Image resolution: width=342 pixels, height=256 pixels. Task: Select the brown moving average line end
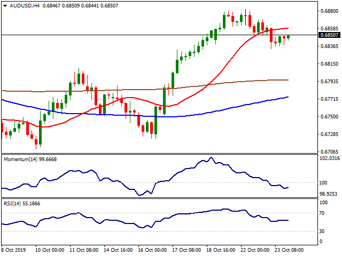[x=287, y=80]
